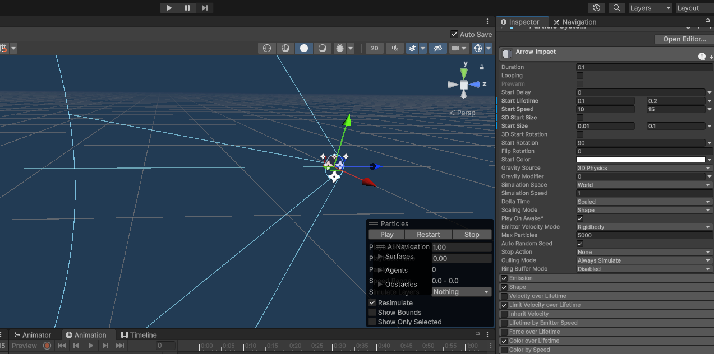Image resolution: width=714 pixels, height=354 pixels.
Task: Toggle scene gizmos icon
Action: [x=477, y=48]
